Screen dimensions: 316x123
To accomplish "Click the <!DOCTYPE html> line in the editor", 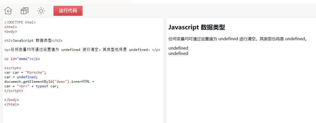I will point(20,22).
